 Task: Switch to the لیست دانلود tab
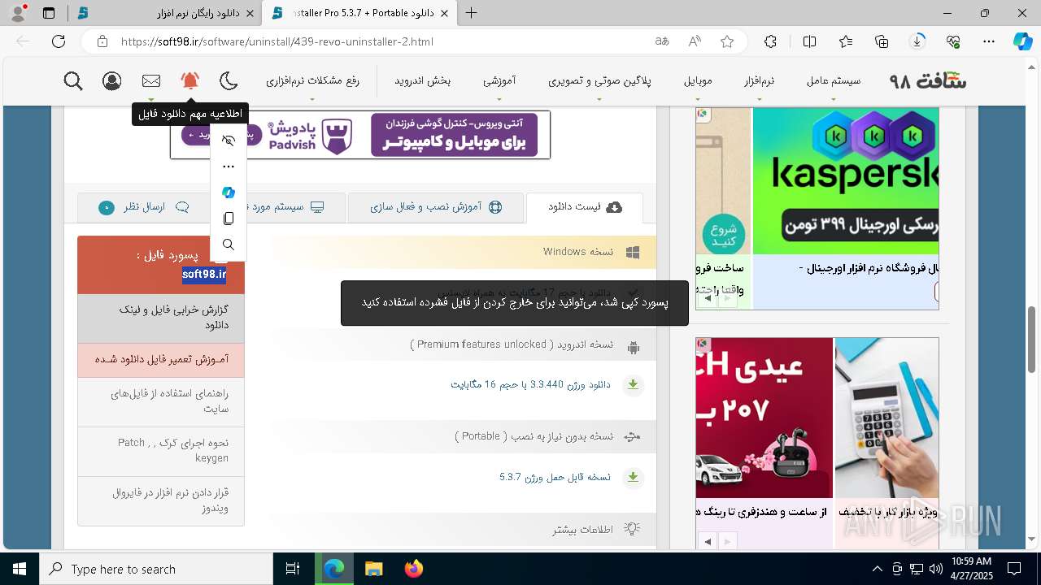pos(584,207)
